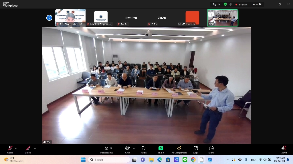Select the Pat Pru participant tile
This screenshot has height=164, width=293.
(x=131, y=18)
